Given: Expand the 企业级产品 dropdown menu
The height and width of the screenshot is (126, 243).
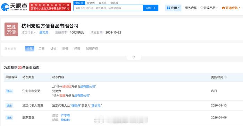Looking at the screenshot, I should click(x=209, y=8).
